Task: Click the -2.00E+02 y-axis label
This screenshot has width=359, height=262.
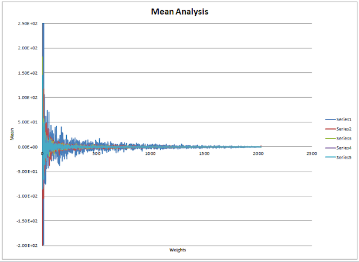Action: point(27,246)
